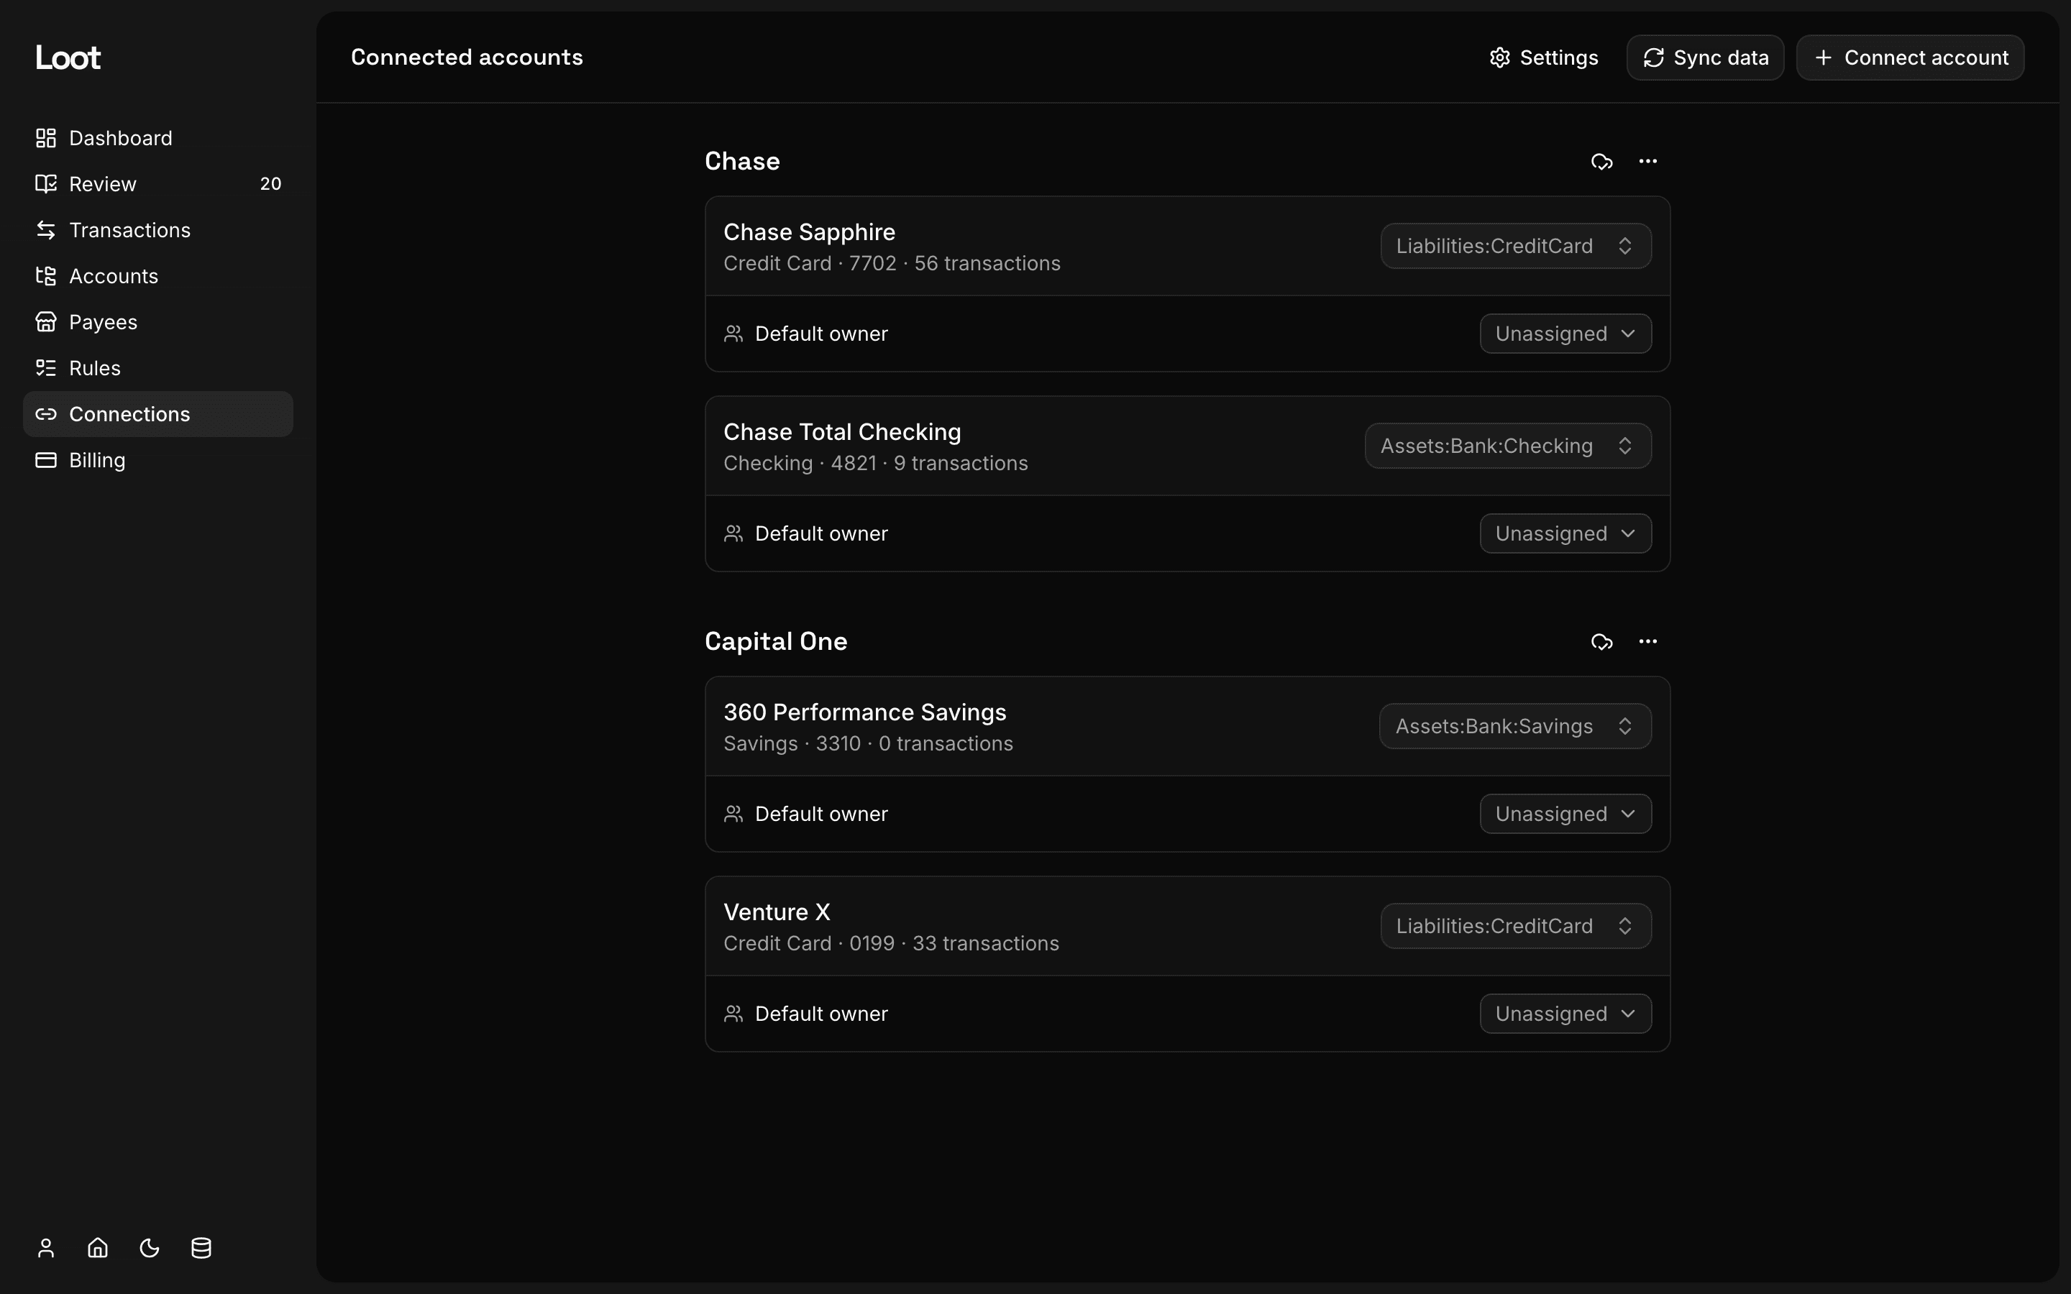Open the Chase connection more options menu
Viewport: 2071px width, 1294px height.
coord(1647,161)
